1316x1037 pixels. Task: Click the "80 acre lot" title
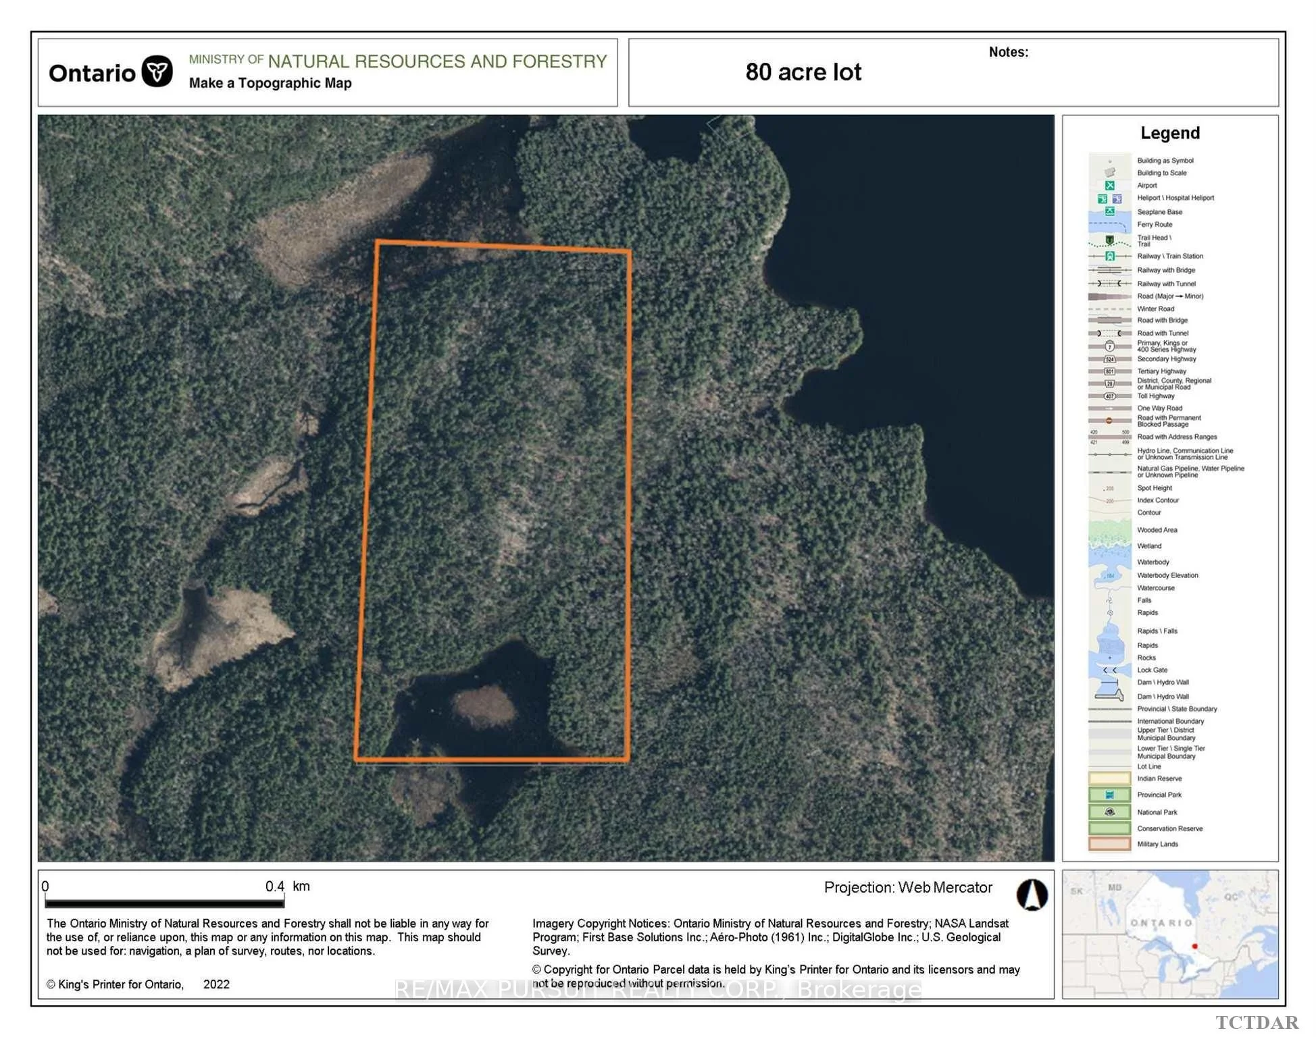pyautogui.click(x=803, y=72)
